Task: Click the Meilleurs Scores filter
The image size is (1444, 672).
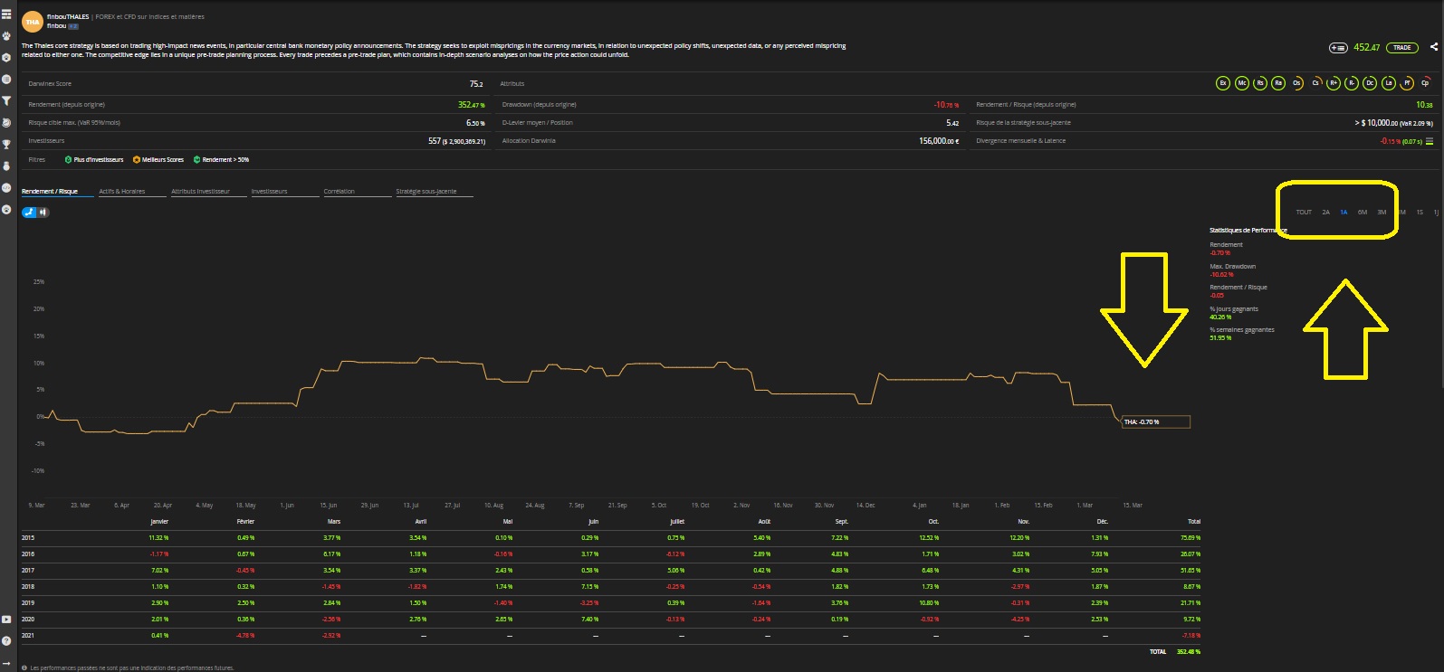Action: (158, 160)
